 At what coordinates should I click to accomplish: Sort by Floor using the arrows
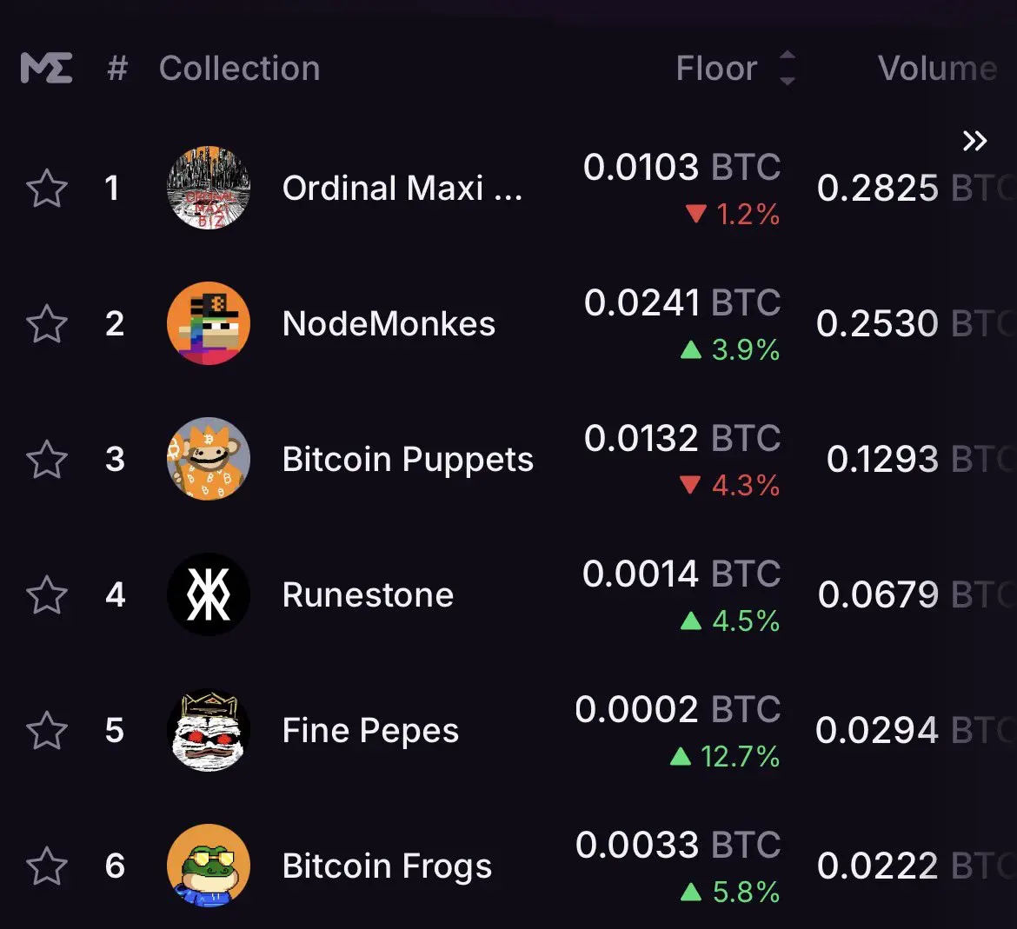pos(788,68)
